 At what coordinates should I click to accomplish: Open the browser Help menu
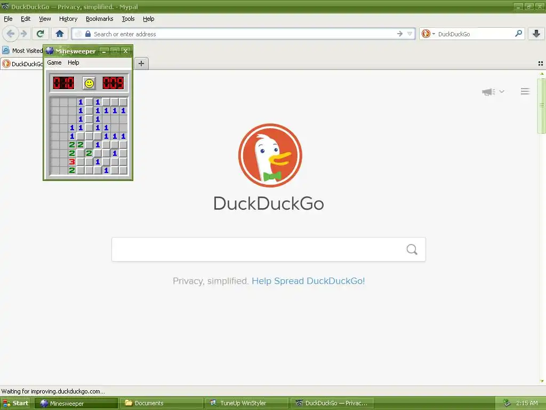(x=148, y=19)
